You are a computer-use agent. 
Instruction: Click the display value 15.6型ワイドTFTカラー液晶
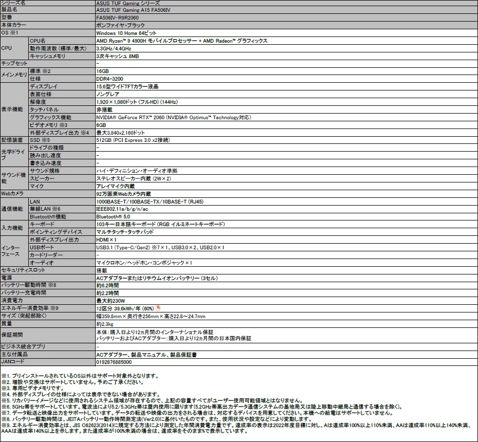pos(127,86)
